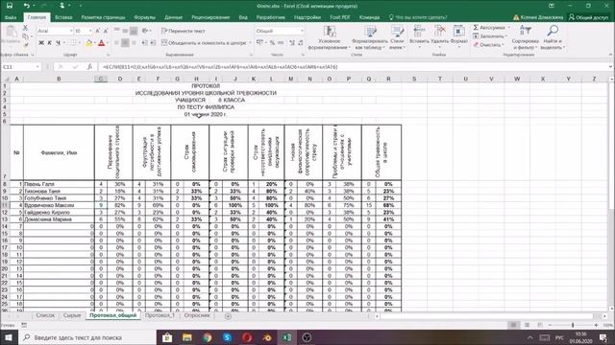Decrease font size with the smaller A icon
615x345 pixels.
click(x=106, y=31)
